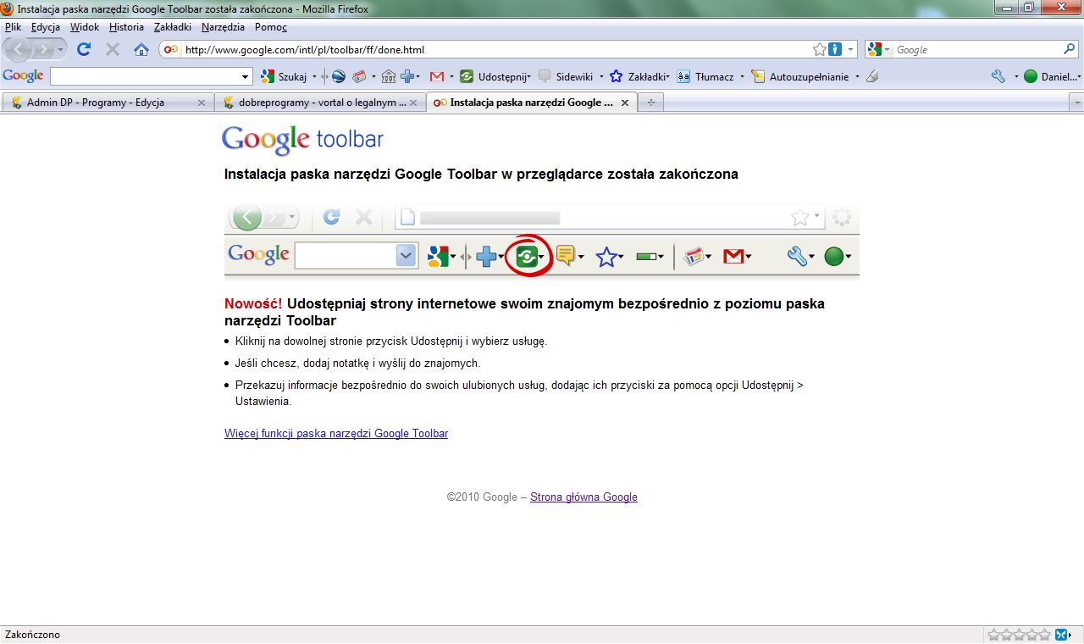Click the highlighter marker toolbar icon

[872, 76]
